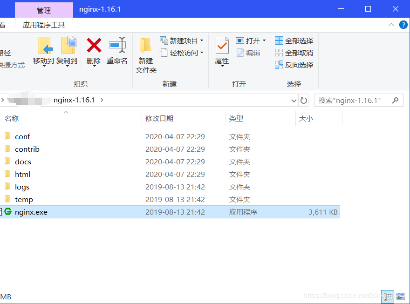
Task: Expand chevron after nginx-1.16.1 breadcrumb
Action: [x=102, y=100]
